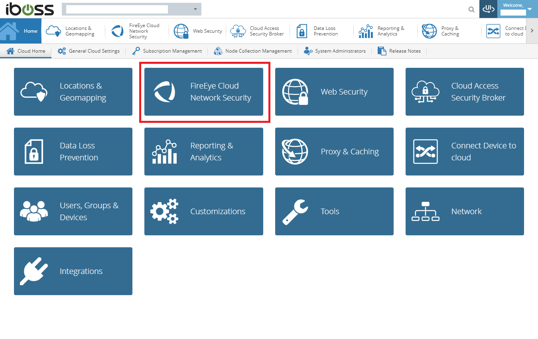The image size is (538, 339).
Task: Click hierarchy icon on Network tile
Action: (x=426, y=211)
